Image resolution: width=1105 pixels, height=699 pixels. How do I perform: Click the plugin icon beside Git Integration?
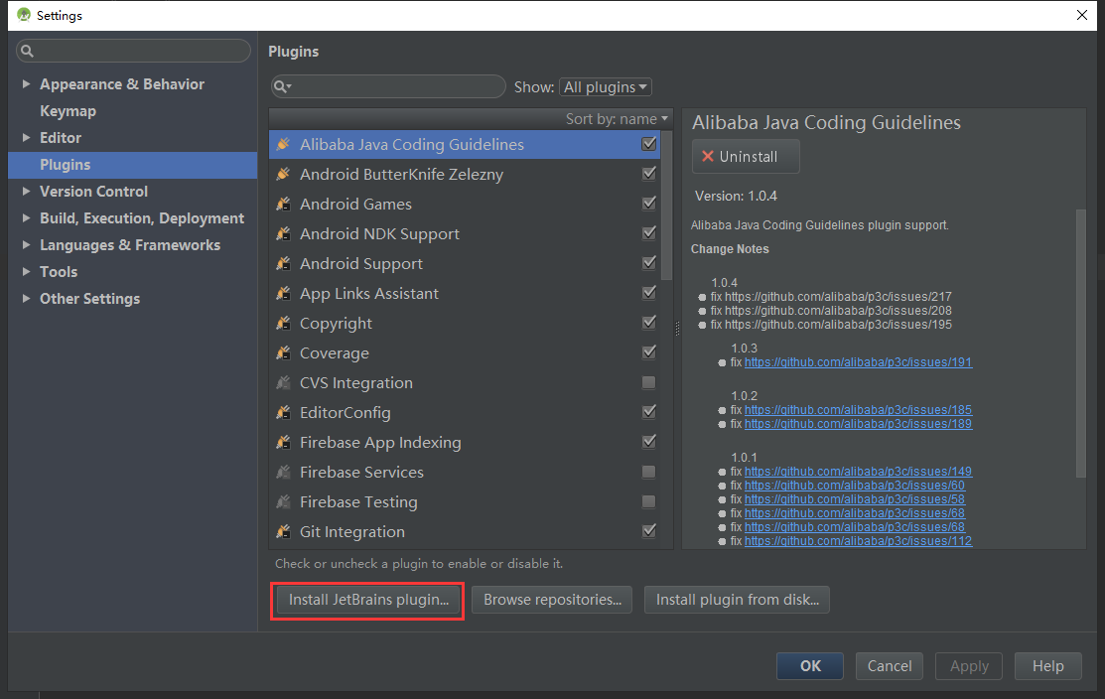coord(283,531)
